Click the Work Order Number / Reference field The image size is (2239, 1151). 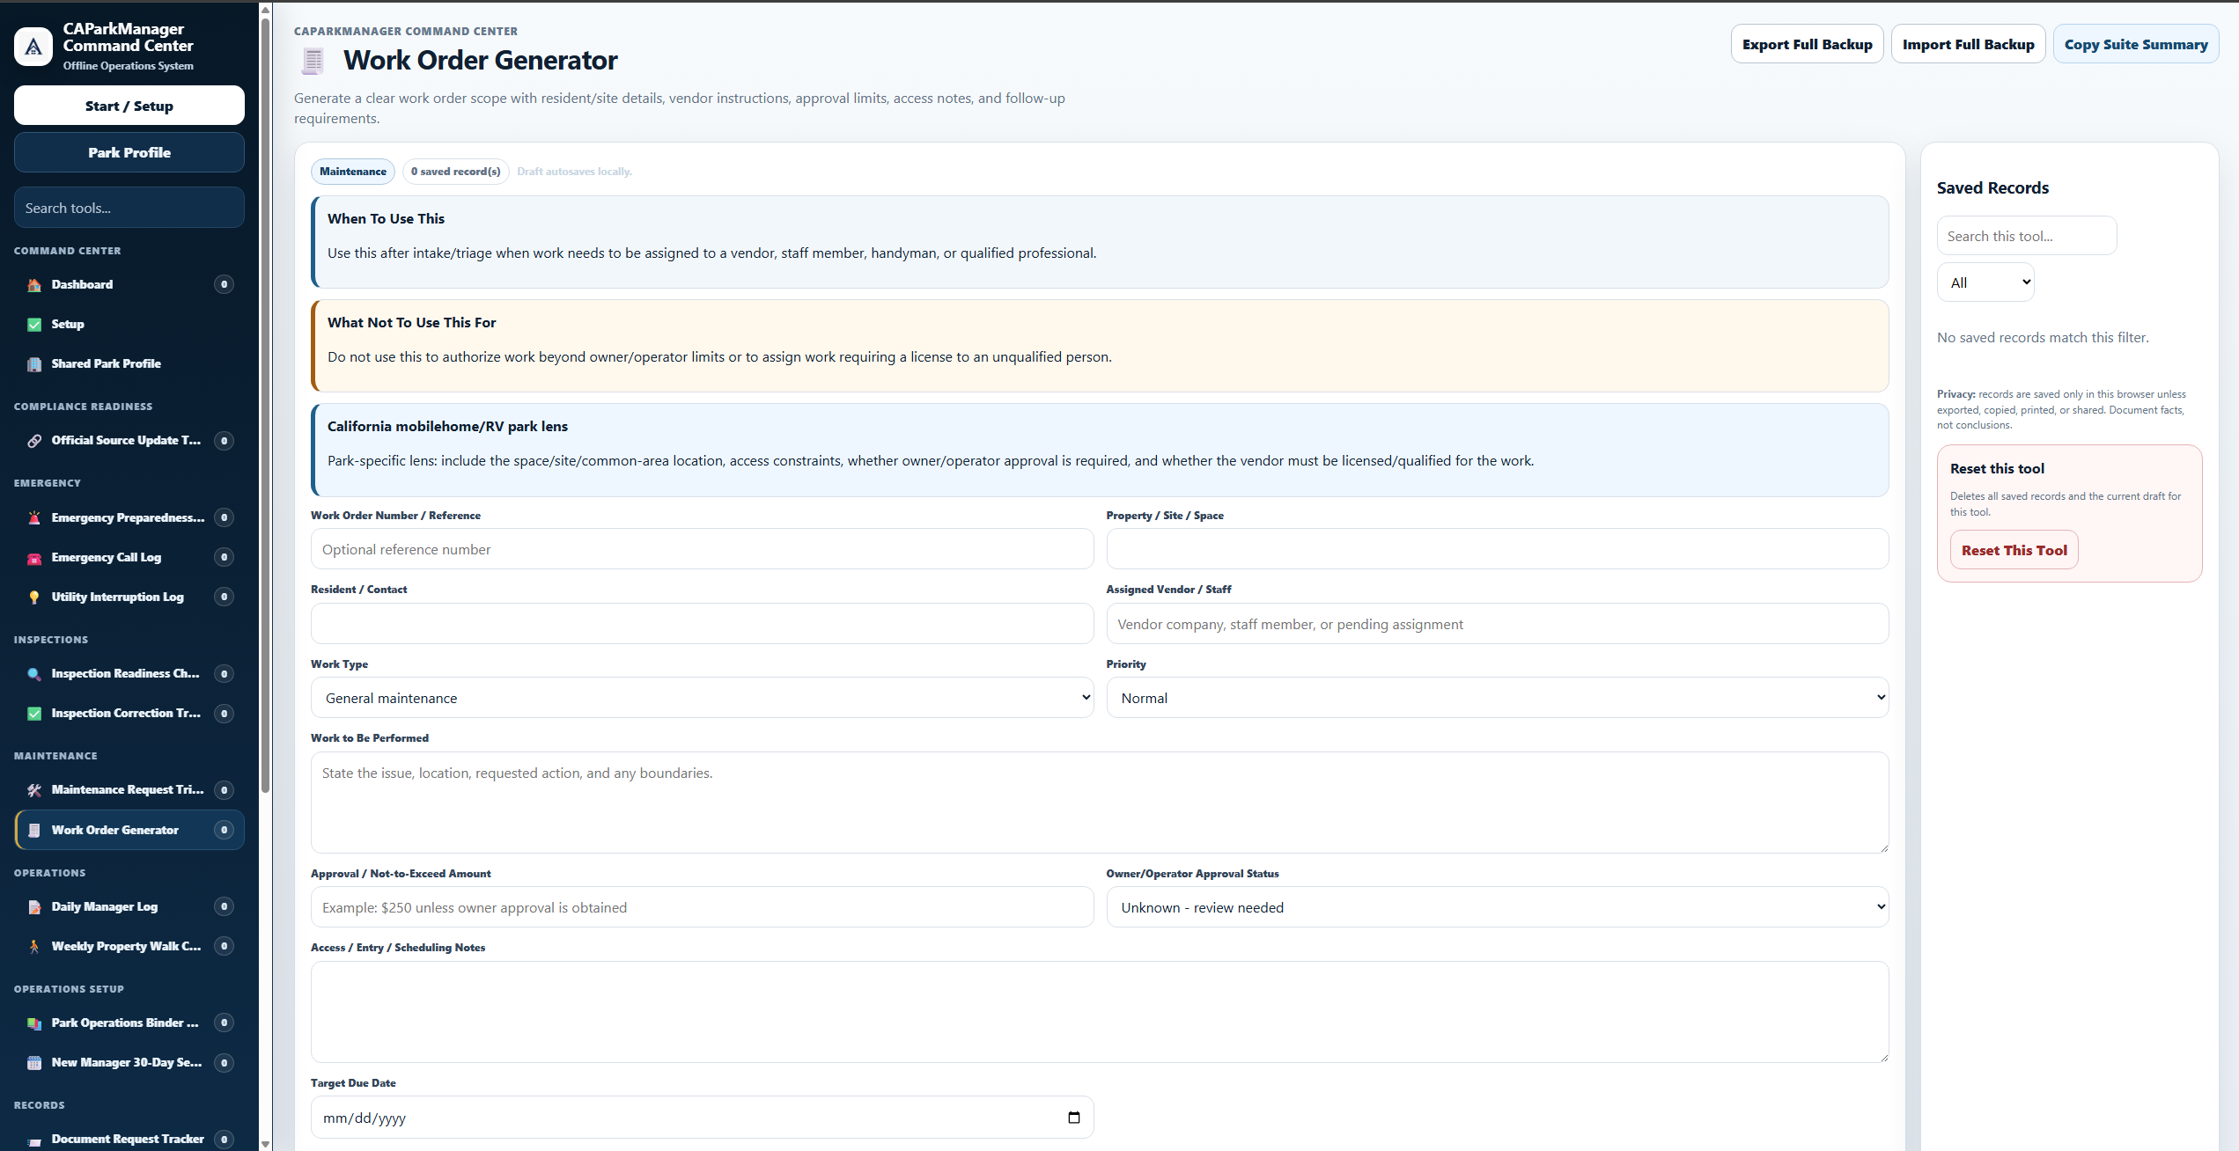(x=702, y=549)
